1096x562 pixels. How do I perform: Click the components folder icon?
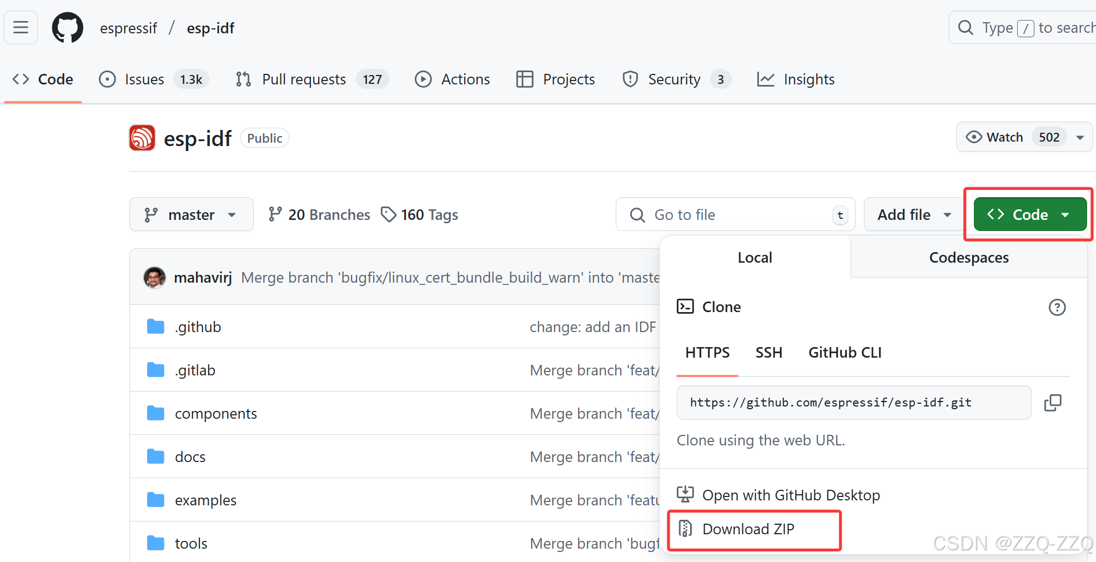point(155,413)
